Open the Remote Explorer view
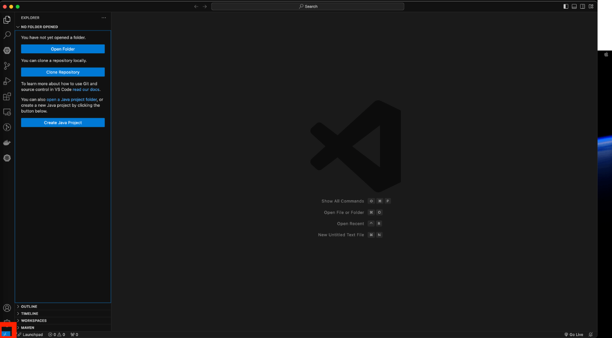This screenshot has width=612, height=338. coord(7,112)
